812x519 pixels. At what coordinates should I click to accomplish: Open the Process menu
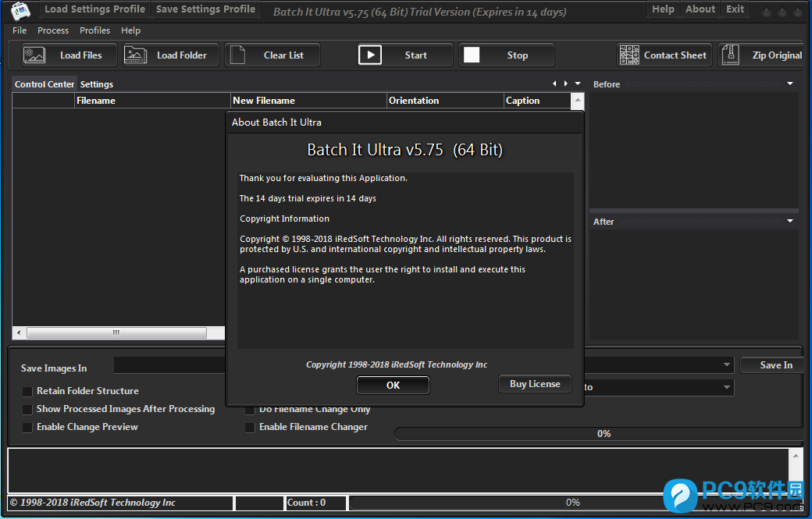coord(53,30)
